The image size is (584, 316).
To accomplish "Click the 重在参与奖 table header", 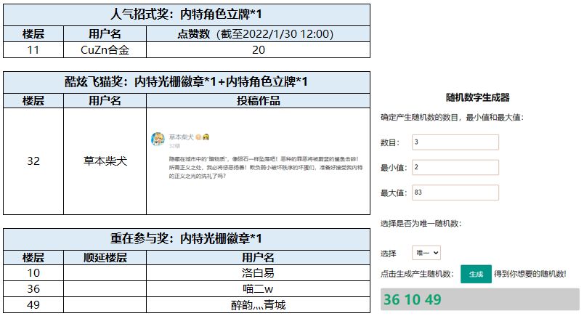I will (x=186, y=239).
